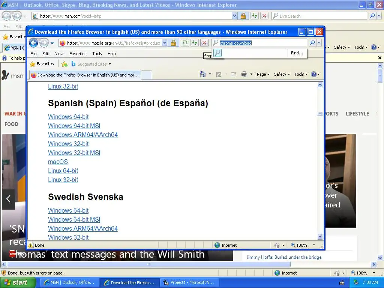This screenshot has height=288, width=384.
Task: Open the View menu
Action: 59,54
